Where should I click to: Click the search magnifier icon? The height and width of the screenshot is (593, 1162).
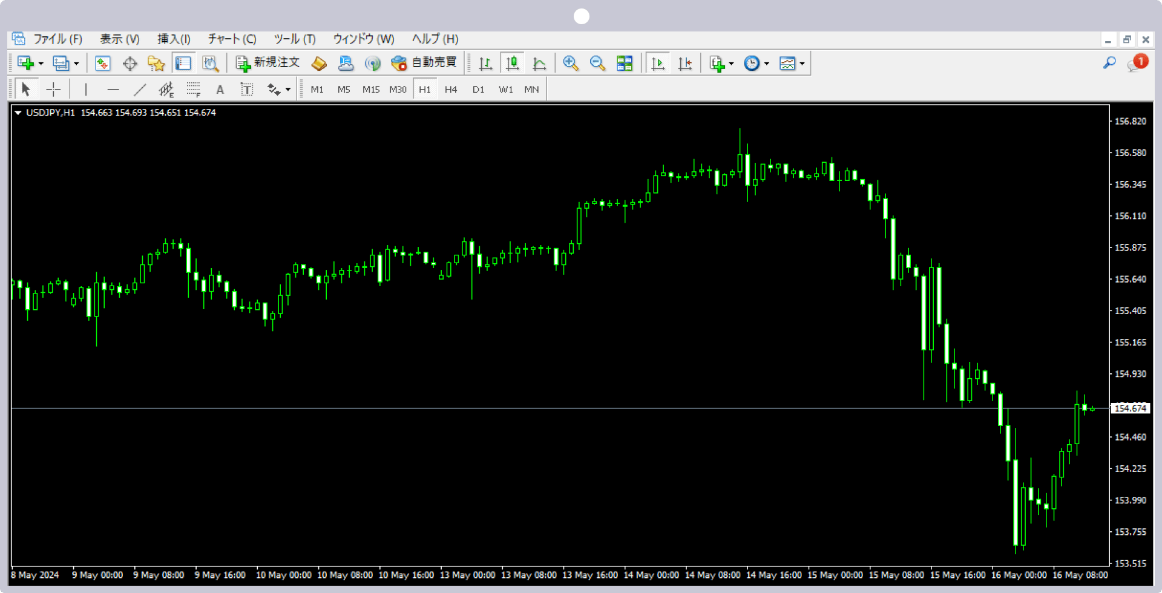click(x=1109, y=62)
